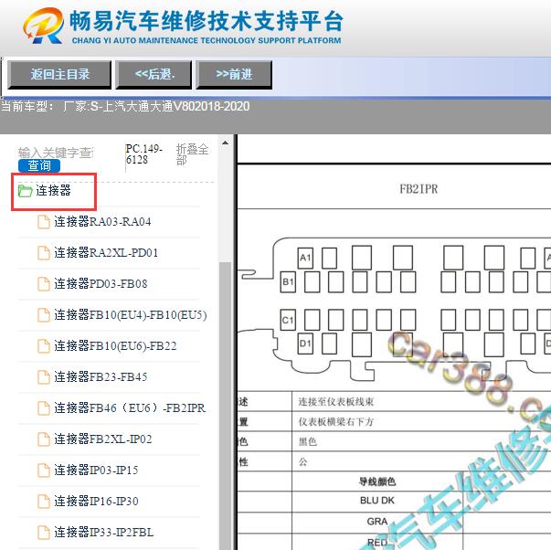Click file icon beside 连接器PD03-FB08
The image size is (551, 550).
pyautogui.click(x=44, y=284)
